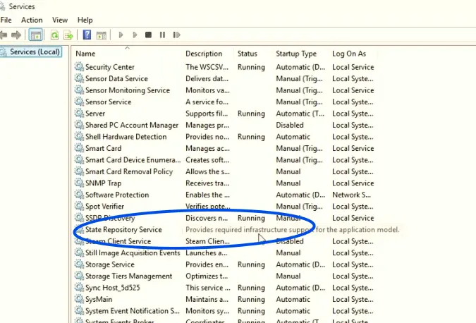Click Network S... log on for Software Protection
The width and height of the screenshot is (476, 323).
click(x=351, y=195)
